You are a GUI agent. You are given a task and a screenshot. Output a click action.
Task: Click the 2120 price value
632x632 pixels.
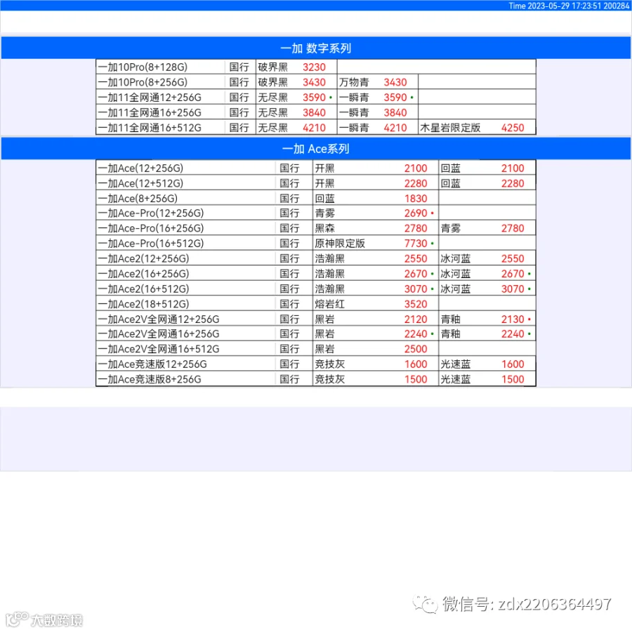click(x=416, y=320)
